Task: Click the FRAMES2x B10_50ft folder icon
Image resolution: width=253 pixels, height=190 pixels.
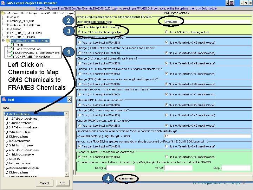Action: (8, 41)
